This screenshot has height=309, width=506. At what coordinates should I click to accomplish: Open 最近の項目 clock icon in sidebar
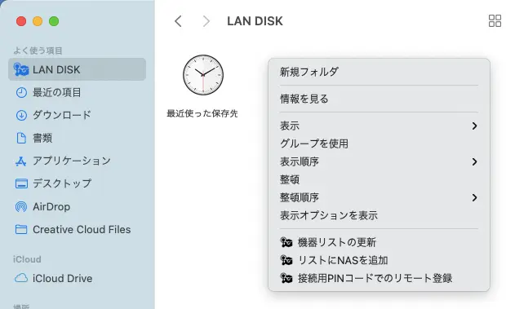21,93
